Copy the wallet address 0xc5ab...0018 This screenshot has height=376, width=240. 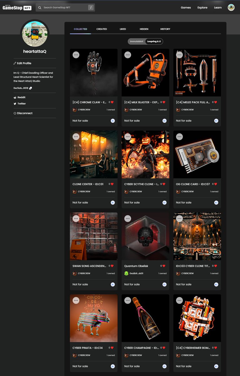31,88
